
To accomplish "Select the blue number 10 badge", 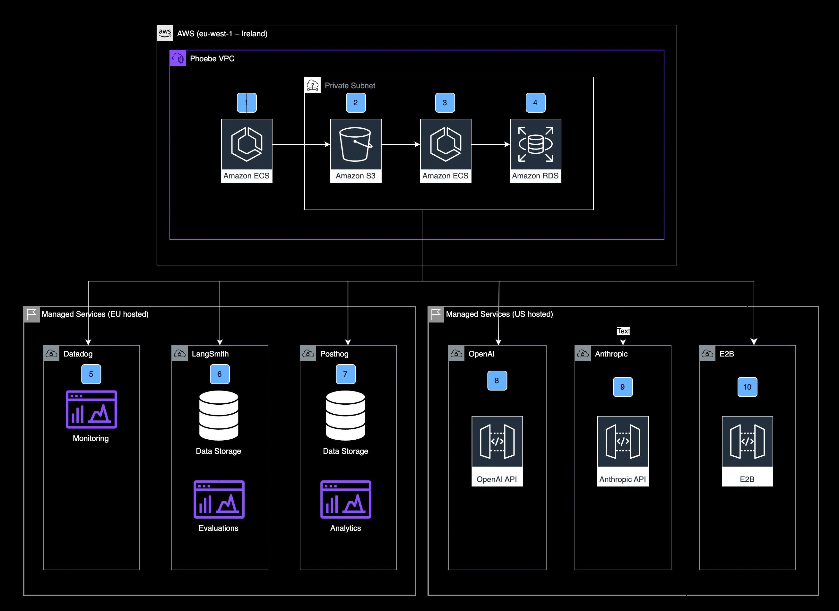I will (747, 387).
